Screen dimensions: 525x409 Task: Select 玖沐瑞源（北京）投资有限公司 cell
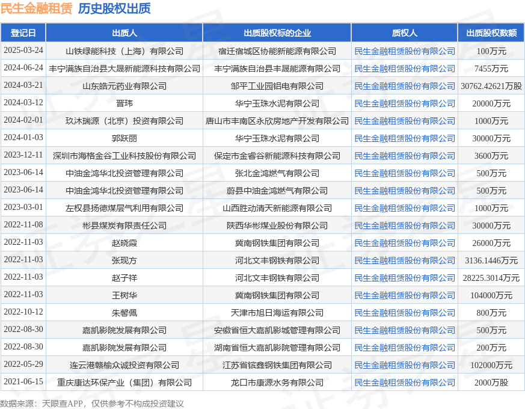pos(124,121)
